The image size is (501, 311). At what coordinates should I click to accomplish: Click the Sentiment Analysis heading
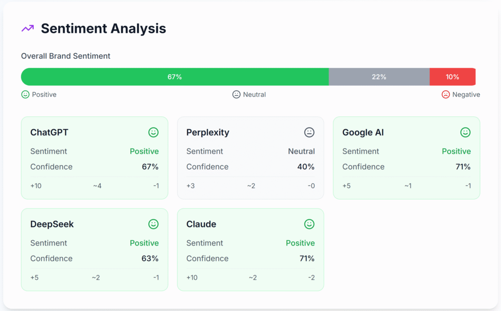pos(103,28)
